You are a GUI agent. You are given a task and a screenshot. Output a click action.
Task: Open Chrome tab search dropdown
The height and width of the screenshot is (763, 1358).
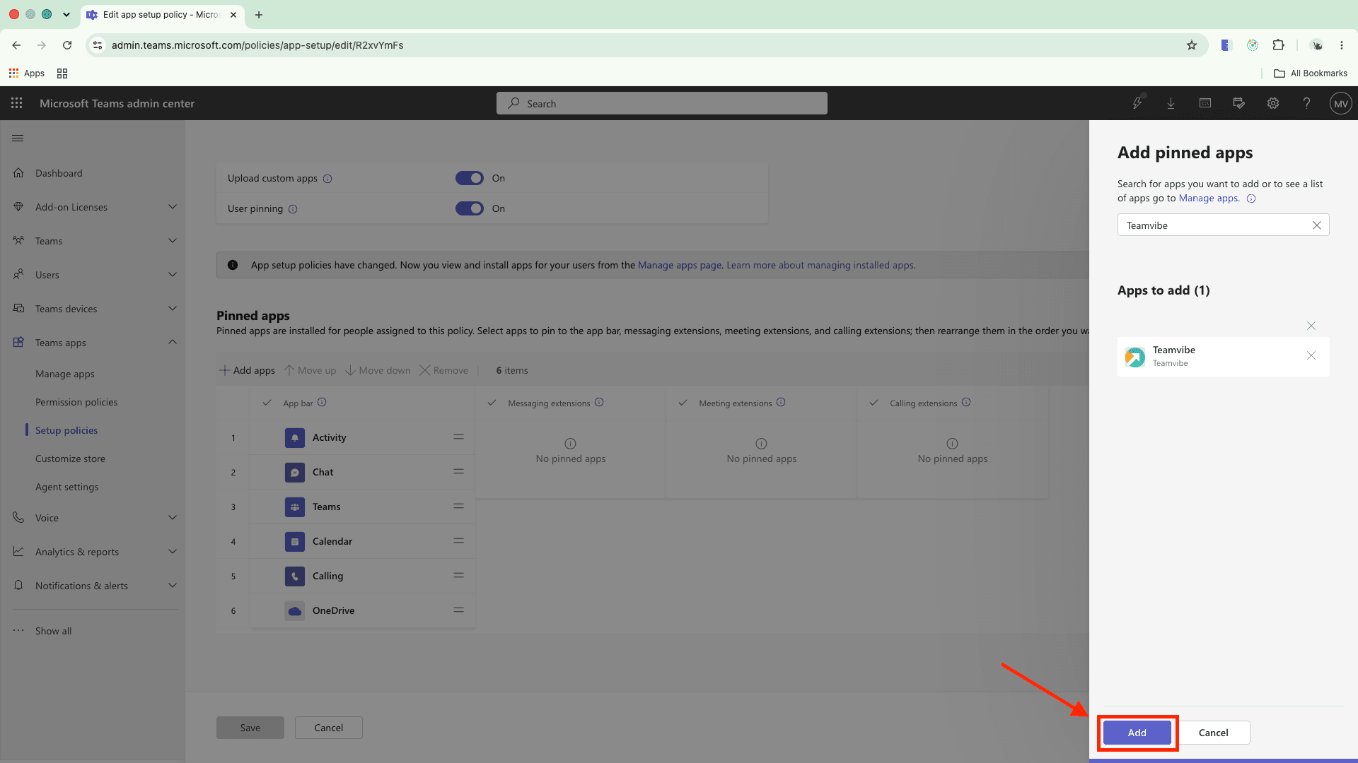click(x=66, y=14)
